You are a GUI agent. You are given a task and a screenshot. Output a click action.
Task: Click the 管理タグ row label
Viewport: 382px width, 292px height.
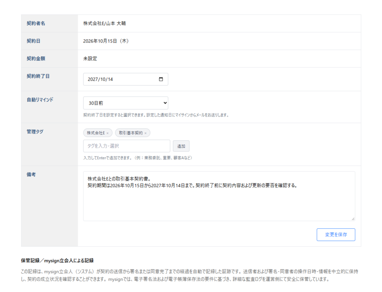pos(35,132)
